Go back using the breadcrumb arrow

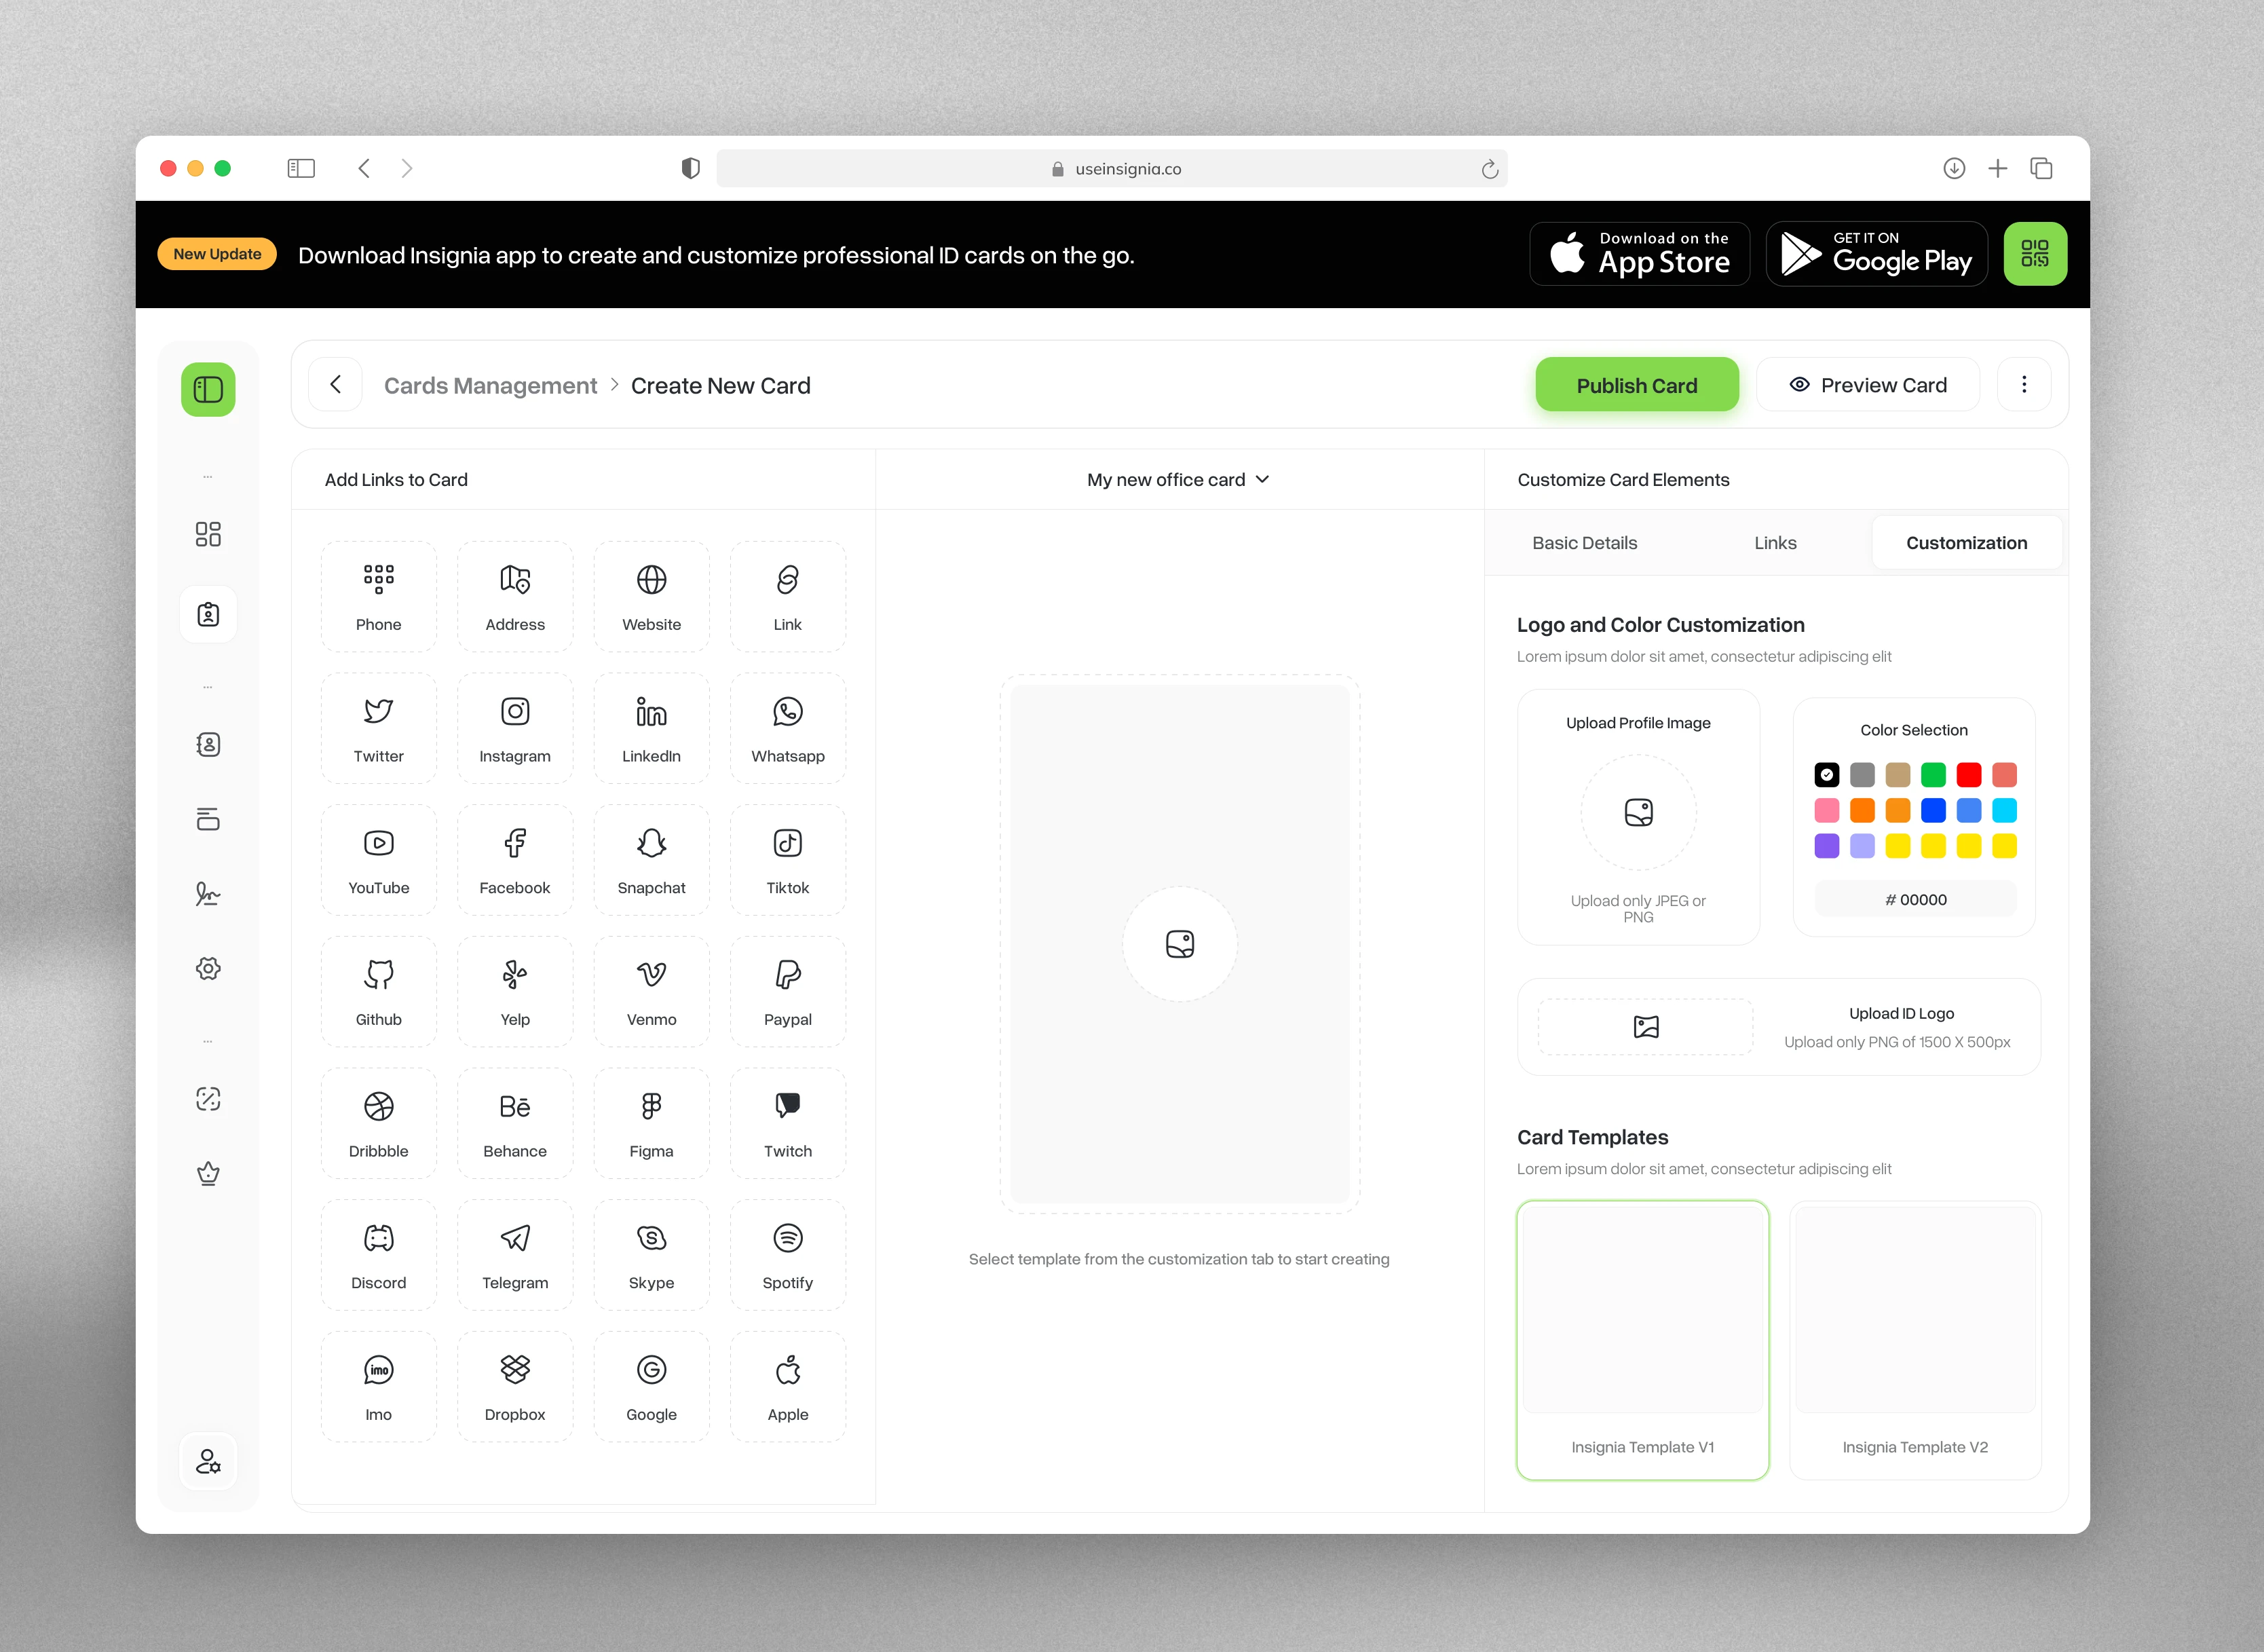pos(336,385)
